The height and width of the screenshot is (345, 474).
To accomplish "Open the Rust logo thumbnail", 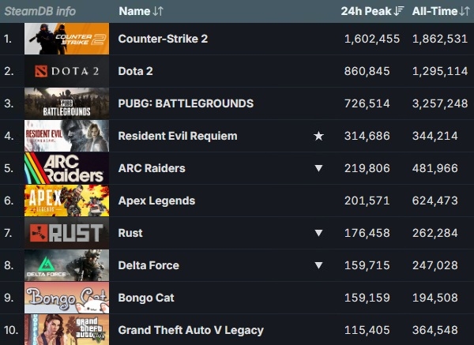I will pyautogui.click(x=67, y=233).
